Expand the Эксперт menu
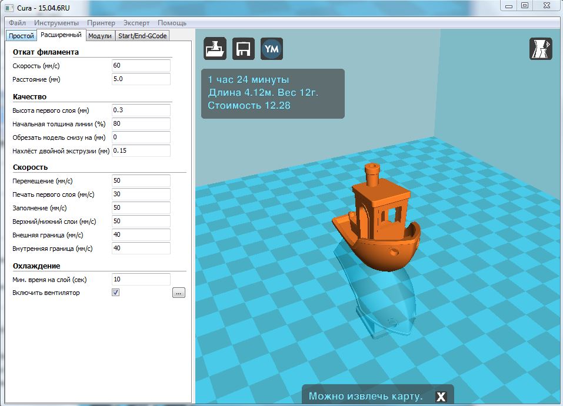The width and height of the screenshot is (563, 406). [136, 23]
